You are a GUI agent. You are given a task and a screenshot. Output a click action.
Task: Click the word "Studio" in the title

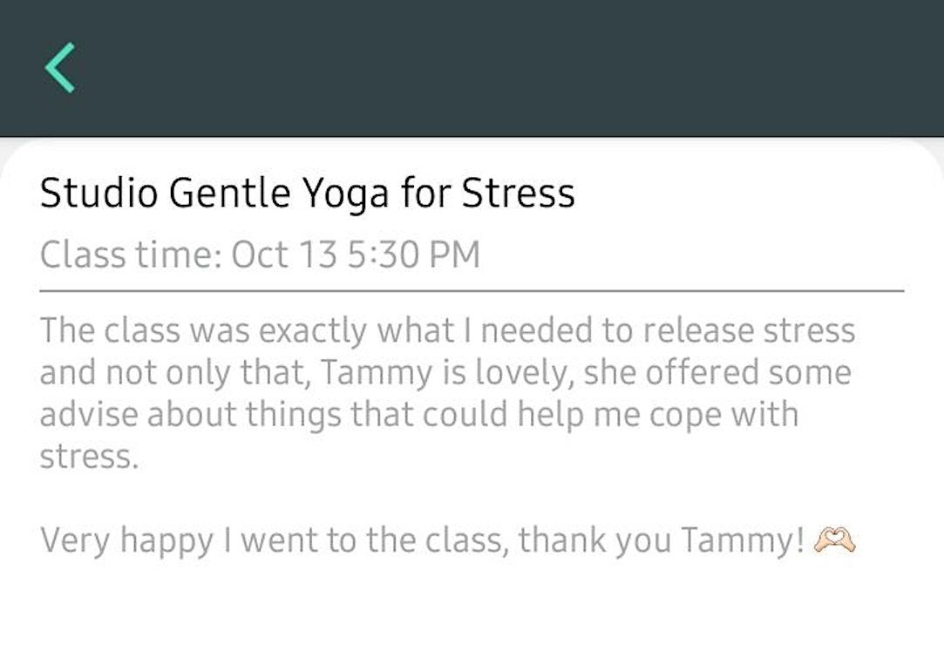[98, 193]
